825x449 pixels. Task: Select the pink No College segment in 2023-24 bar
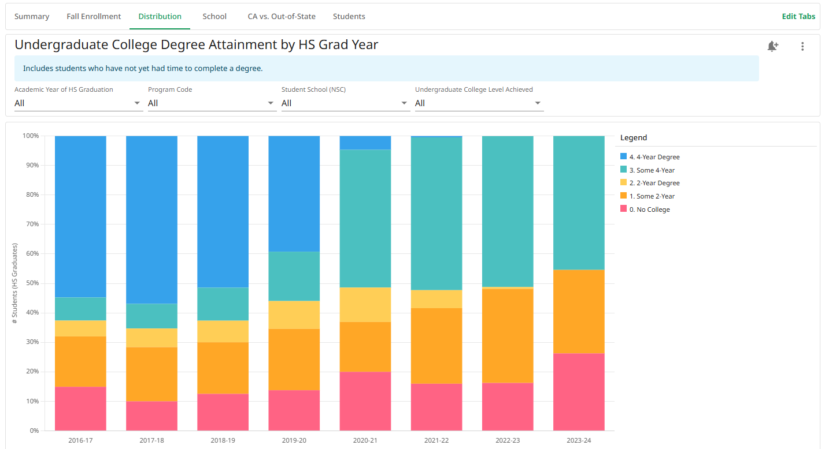(x=579, y=392)
